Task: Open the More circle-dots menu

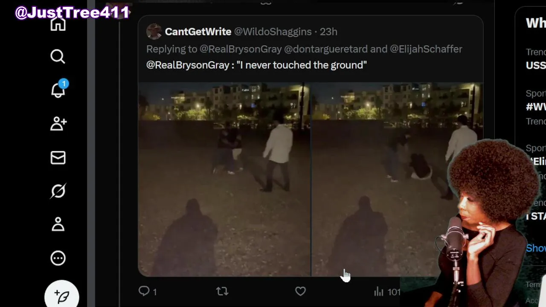Action: 58,258
